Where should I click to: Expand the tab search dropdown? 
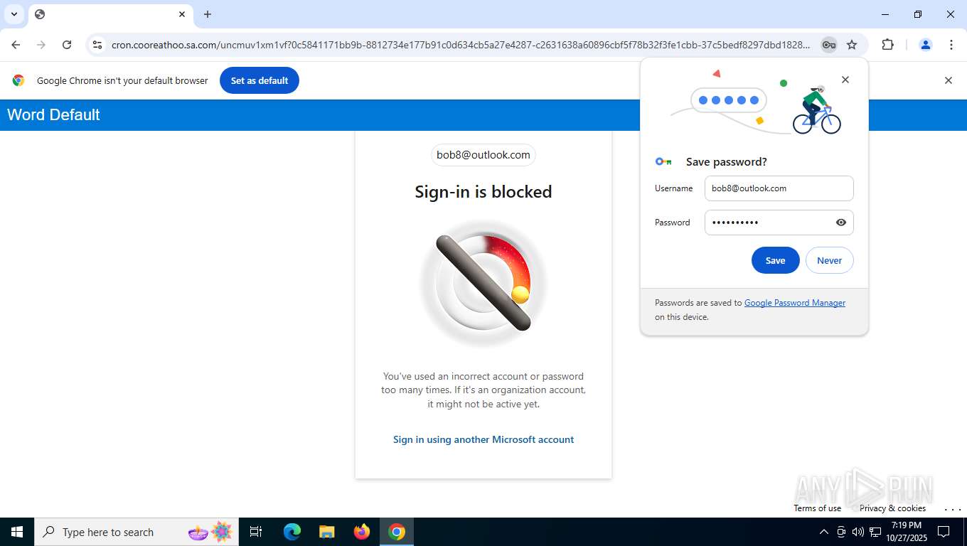14,14
